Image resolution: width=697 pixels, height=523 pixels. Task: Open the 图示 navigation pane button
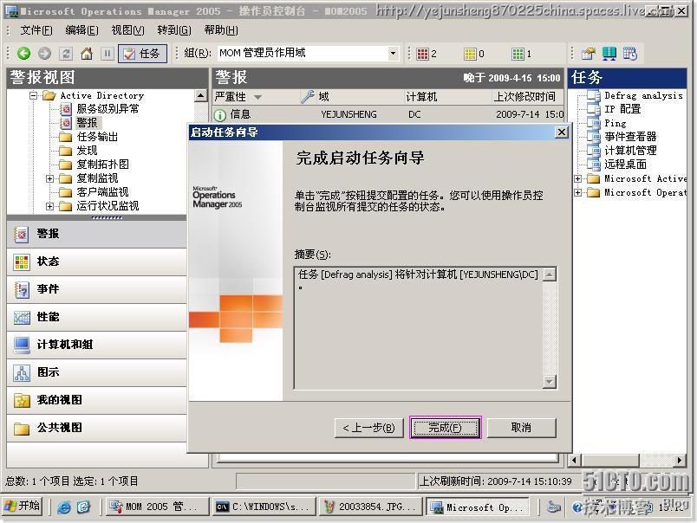click(97, 372)
